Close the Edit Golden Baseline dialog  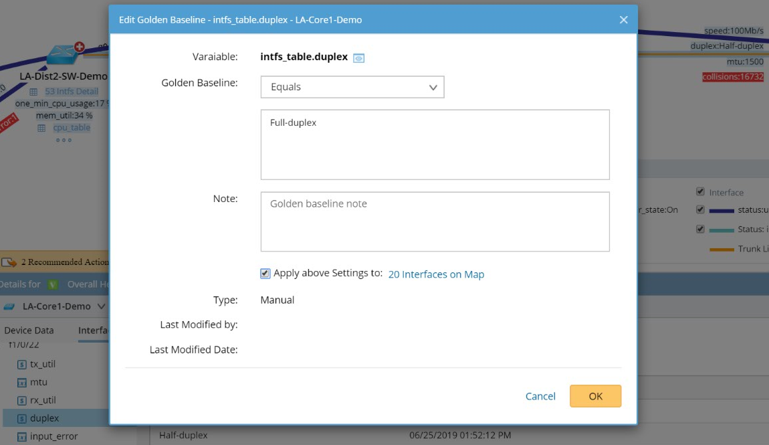click(x=623, y=20)
